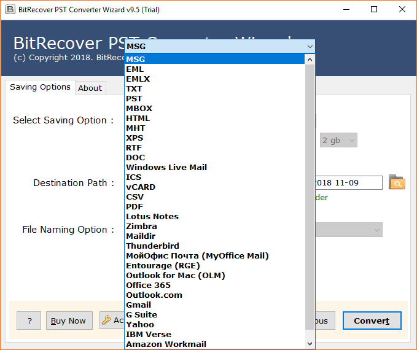This screenshot has width=417, height=350.
Task: Open help with the ? button
Action: coord(29,321)
